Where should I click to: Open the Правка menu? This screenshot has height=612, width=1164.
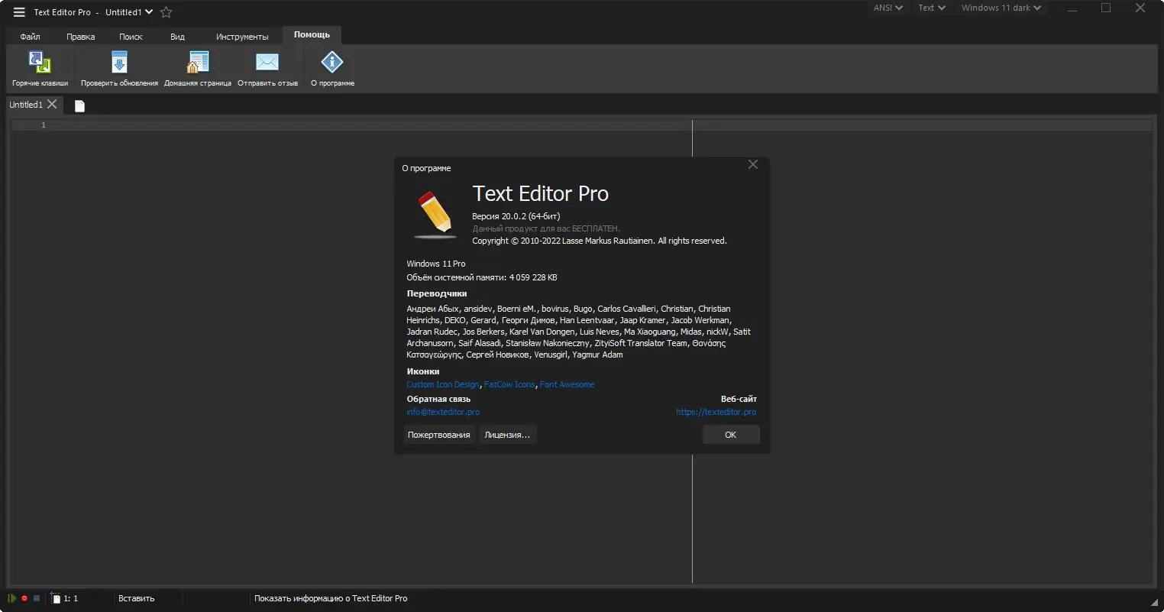[x=79, y=36]
